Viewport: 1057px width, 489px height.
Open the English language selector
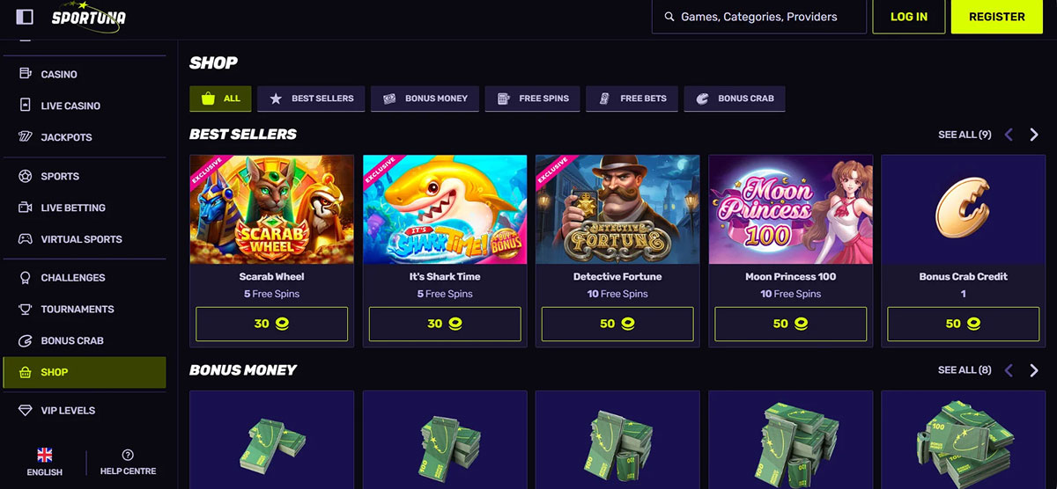pos(44,463)
